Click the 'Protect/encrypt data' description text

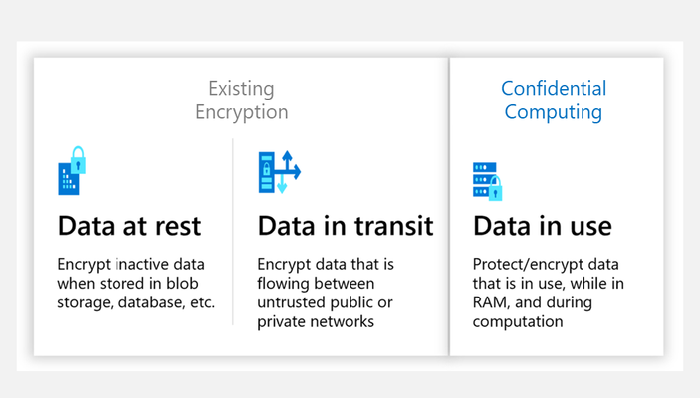click(x=546, y=264)
